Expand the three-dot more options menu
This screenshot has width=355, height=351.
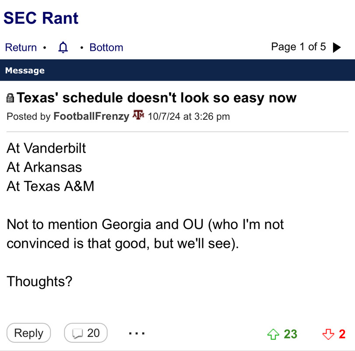[x=137, y=333]
